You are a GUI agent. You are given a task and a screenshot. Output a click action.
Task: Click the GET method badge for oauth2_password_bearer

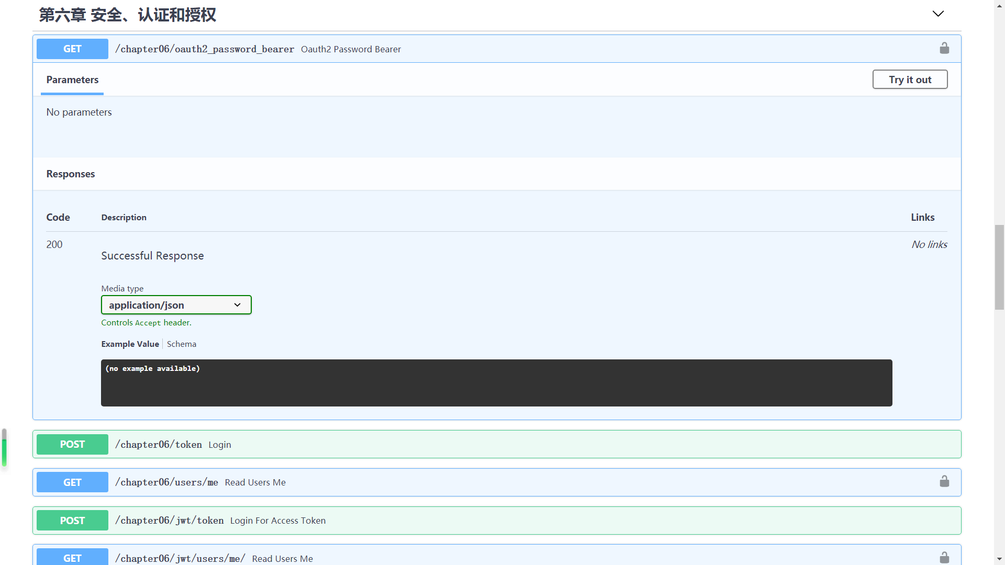[x=72, y=48]
